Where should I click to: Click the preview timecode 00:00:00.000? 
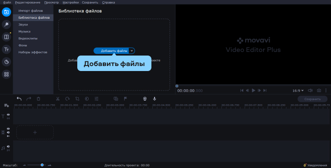click(x=190, y=91)
